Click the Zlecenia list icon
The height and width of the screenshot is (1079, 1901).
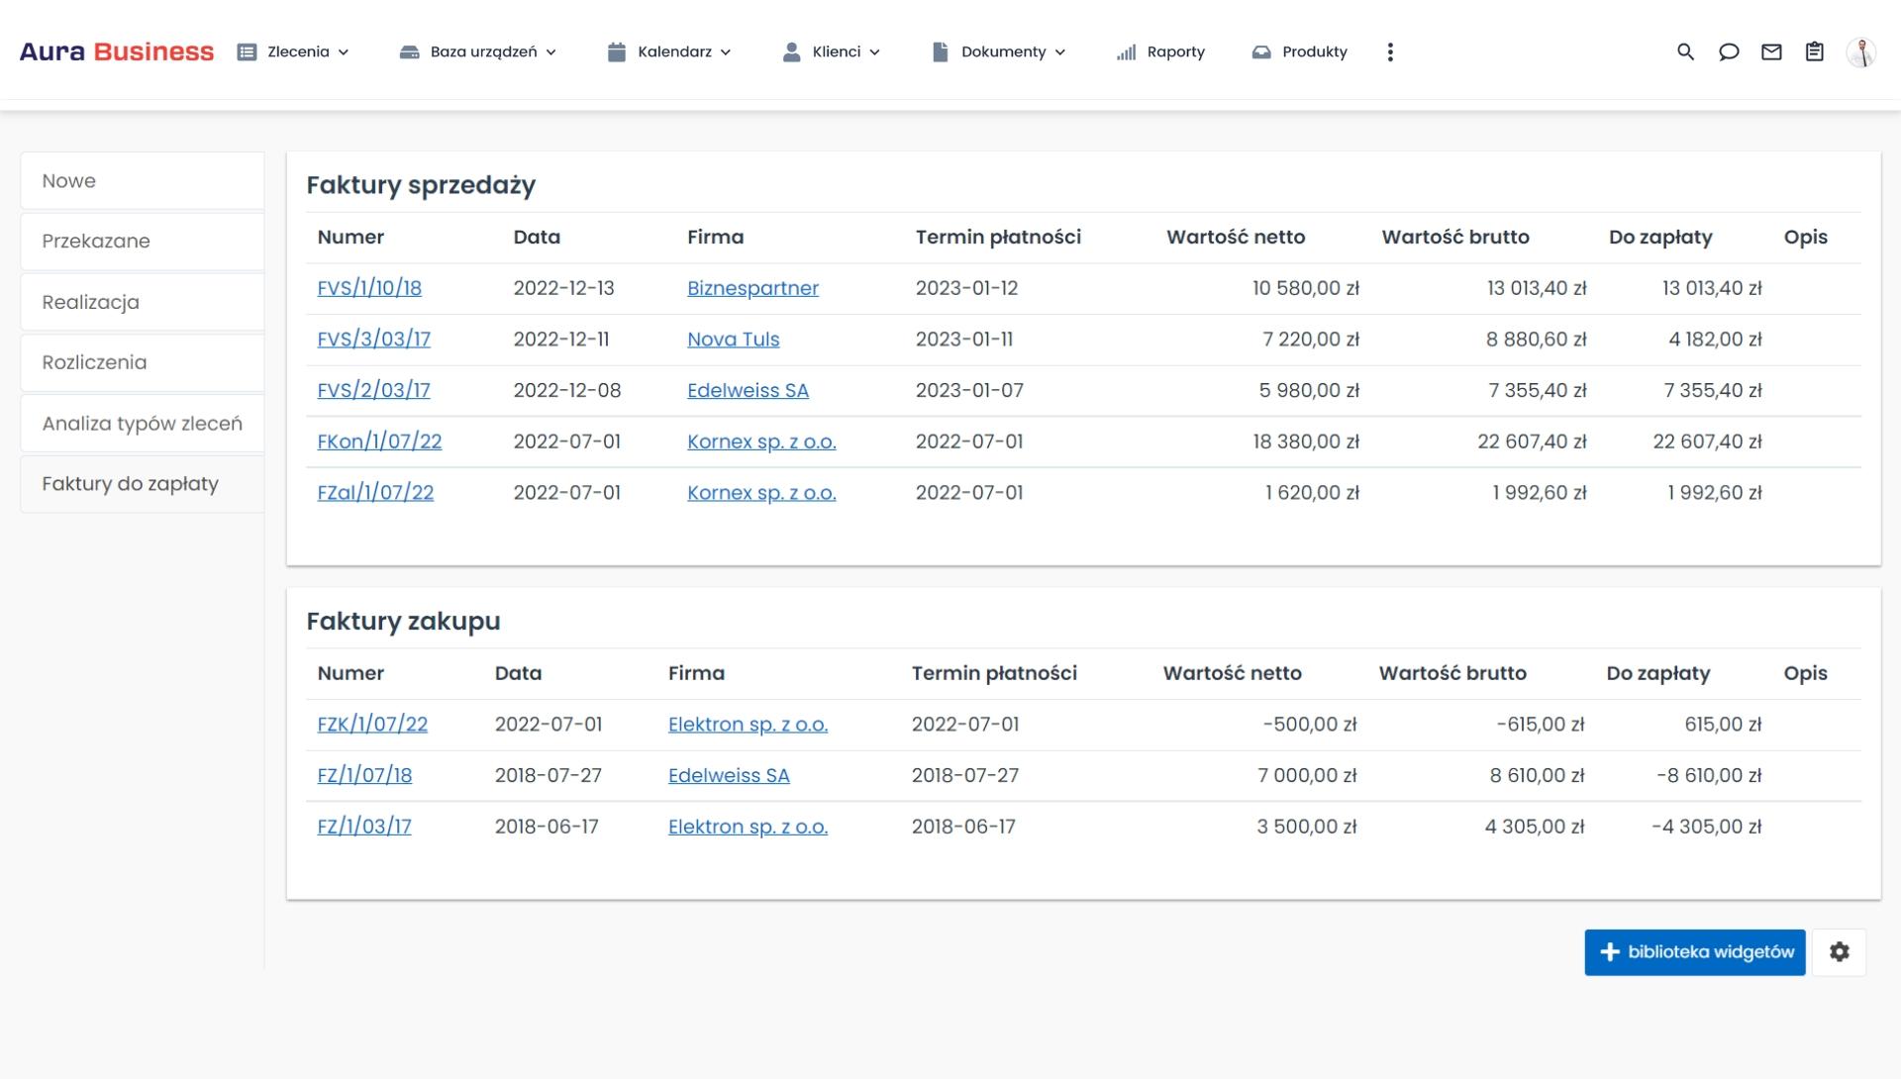click(x=247, y=51)
